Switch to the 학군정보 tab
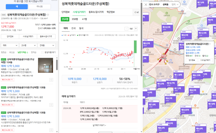Viewport: 216px width, 133px height. coord(111,12)
